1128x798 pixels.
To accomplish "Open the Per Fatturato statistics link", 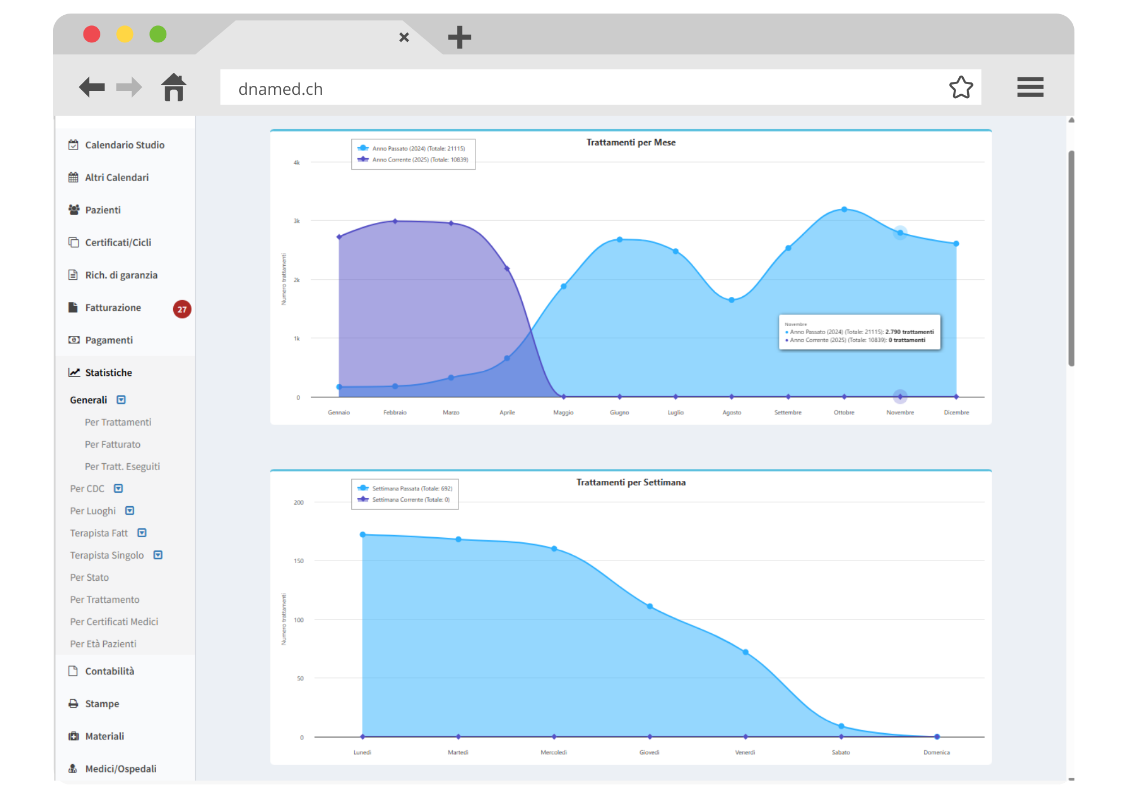I will [112, 445].
